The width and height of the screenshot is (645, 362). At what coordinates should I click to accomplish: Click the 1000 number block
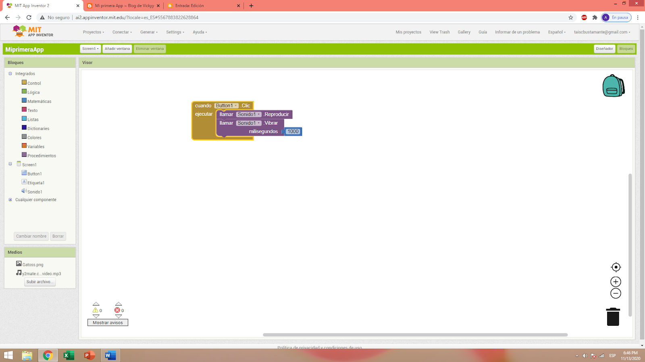tap(293, 132)
